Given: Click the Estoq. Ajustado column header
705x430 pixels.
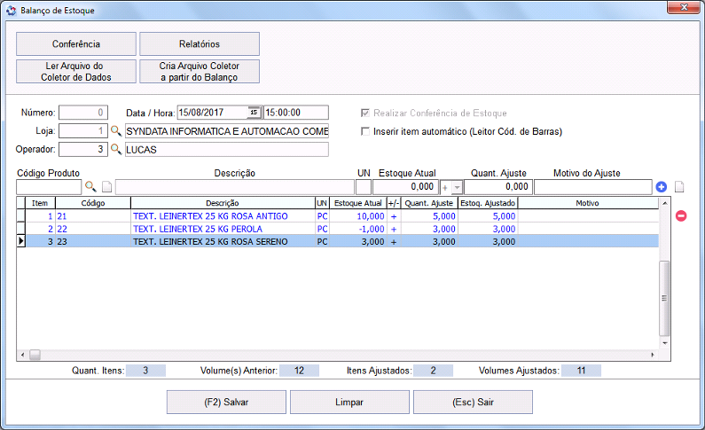Looking at the screenshot, I should 488,203.
